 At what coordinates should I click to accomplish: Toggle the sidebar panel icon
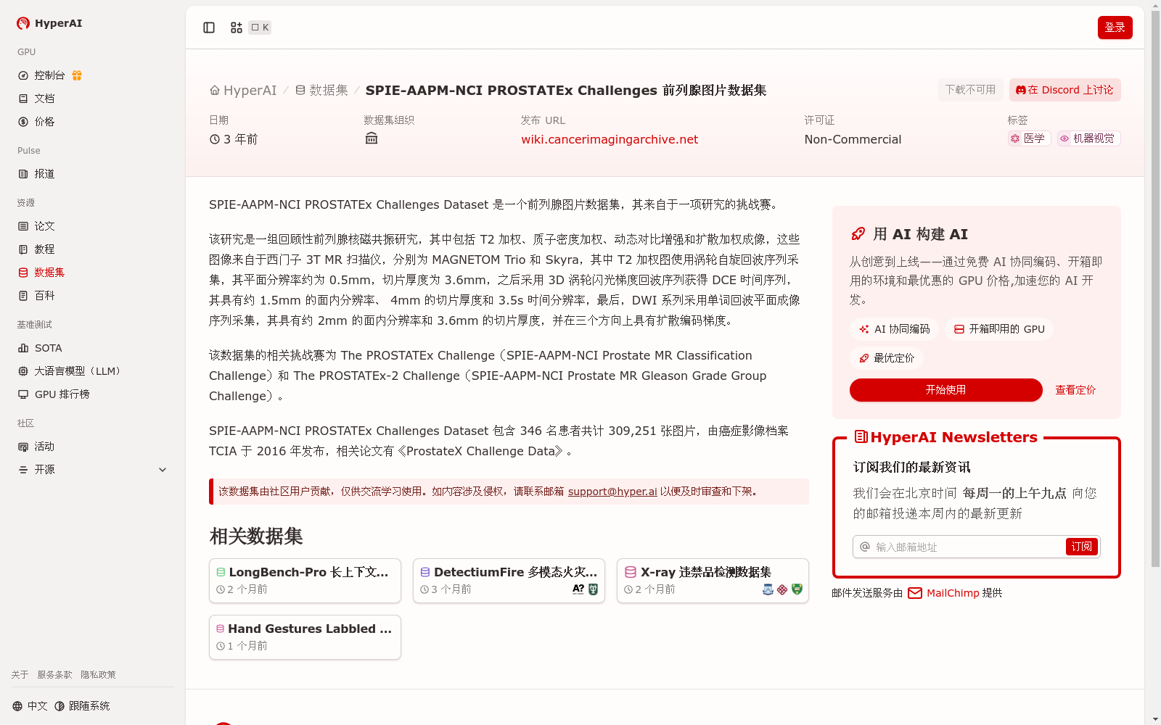tap(209, 28)
